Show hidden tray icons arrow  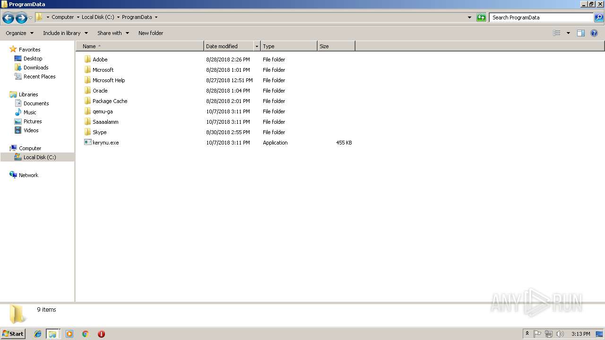[527, 334]
